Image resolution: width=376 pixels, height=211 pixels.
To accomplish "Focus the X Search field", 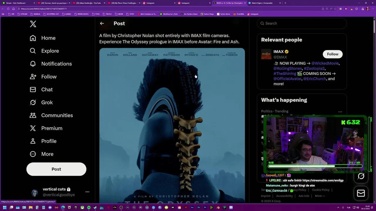I will point(302,23).
